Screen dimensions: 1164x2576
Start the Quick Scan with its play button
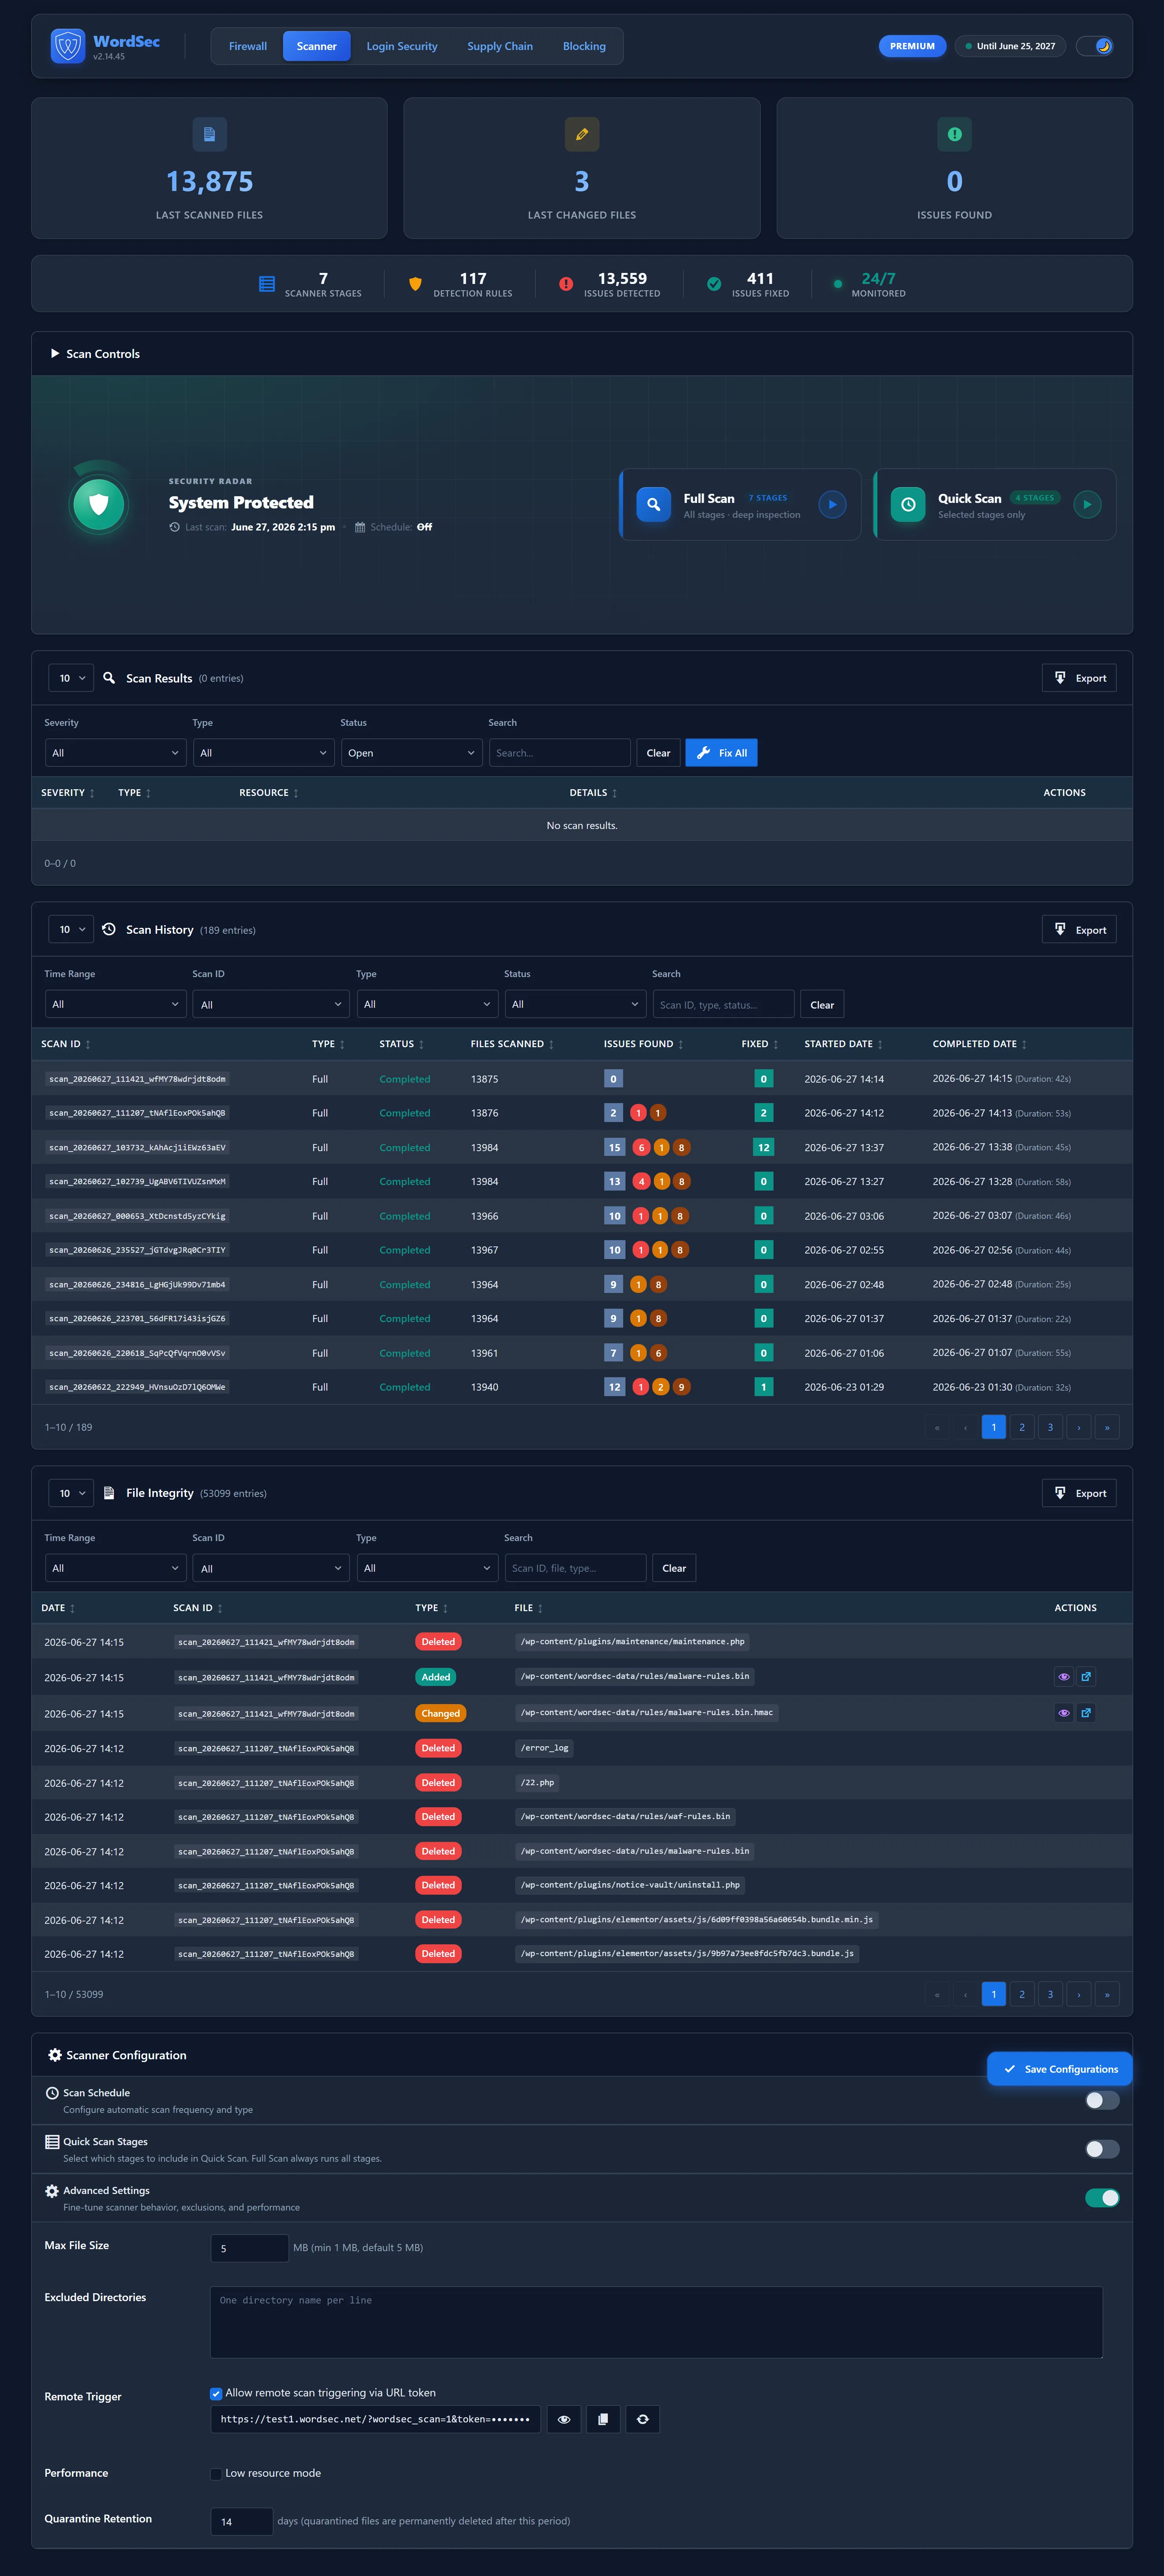point(1087,504)
